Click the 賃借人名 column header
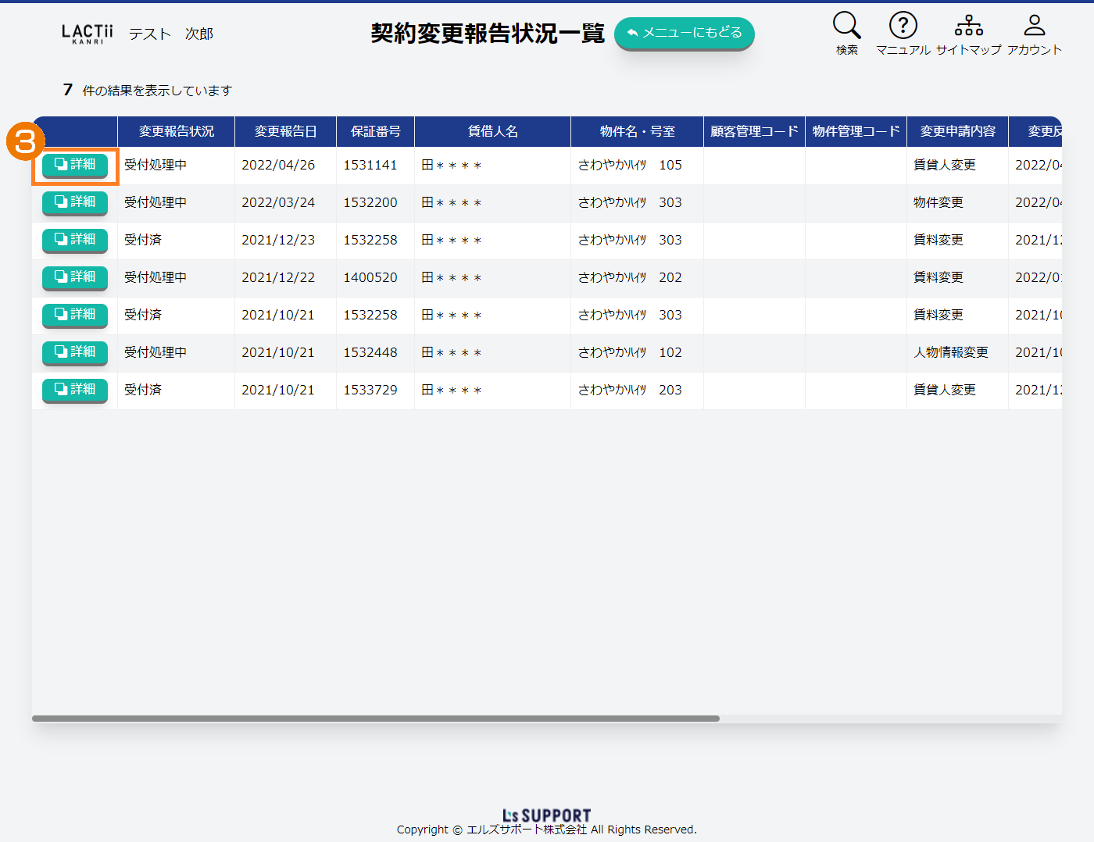Image resolution: width=1094 pixels, height=842 pixels. pyautogui.click(x=492, y=131)
